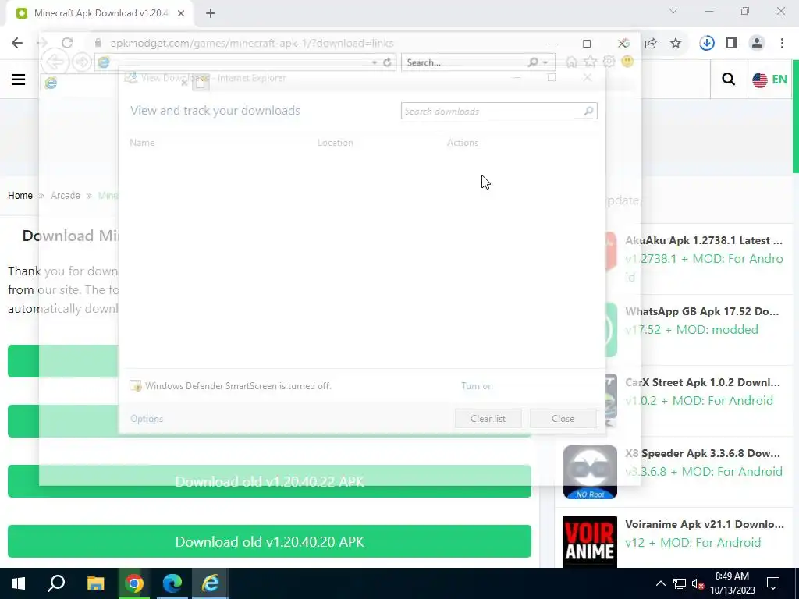Open Internet Explorer Home icon
799x599 pixels.
(572, 62)
